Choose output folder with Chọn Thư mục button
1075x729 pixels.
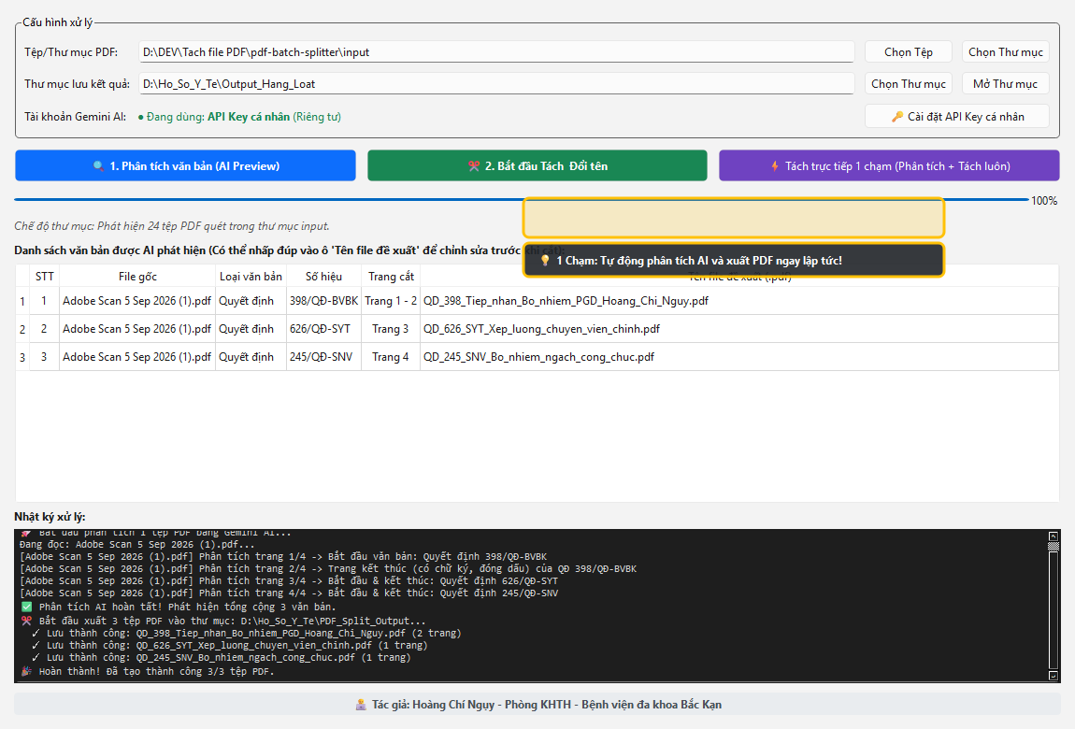(909, 83)
